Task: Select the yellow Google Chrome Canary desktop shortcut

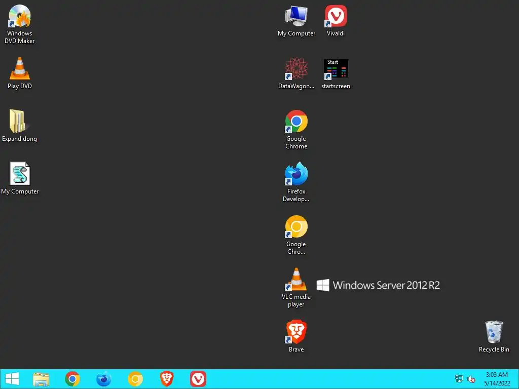Action: point(296,235)
